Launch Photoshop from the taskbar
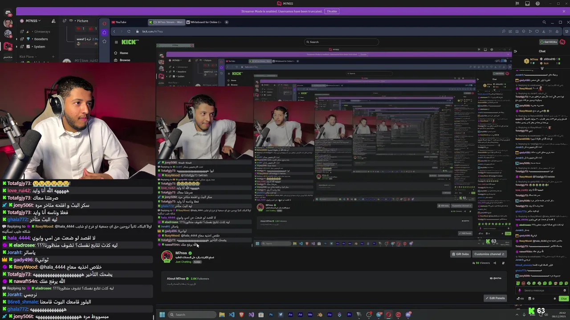The height and width of the screenshot is (320, 570). click(271, 315)
